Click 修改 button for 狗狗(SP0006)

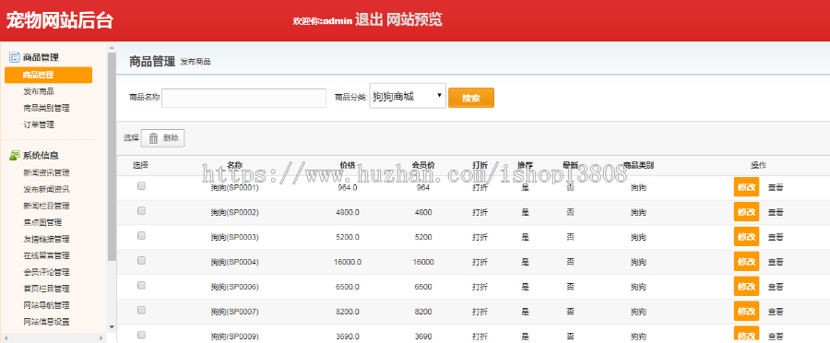pyautogui.click(x=746, y=287)
